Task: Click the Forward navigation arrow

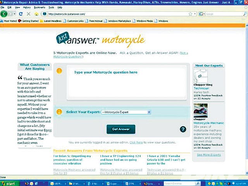Action: coord(10,14)
